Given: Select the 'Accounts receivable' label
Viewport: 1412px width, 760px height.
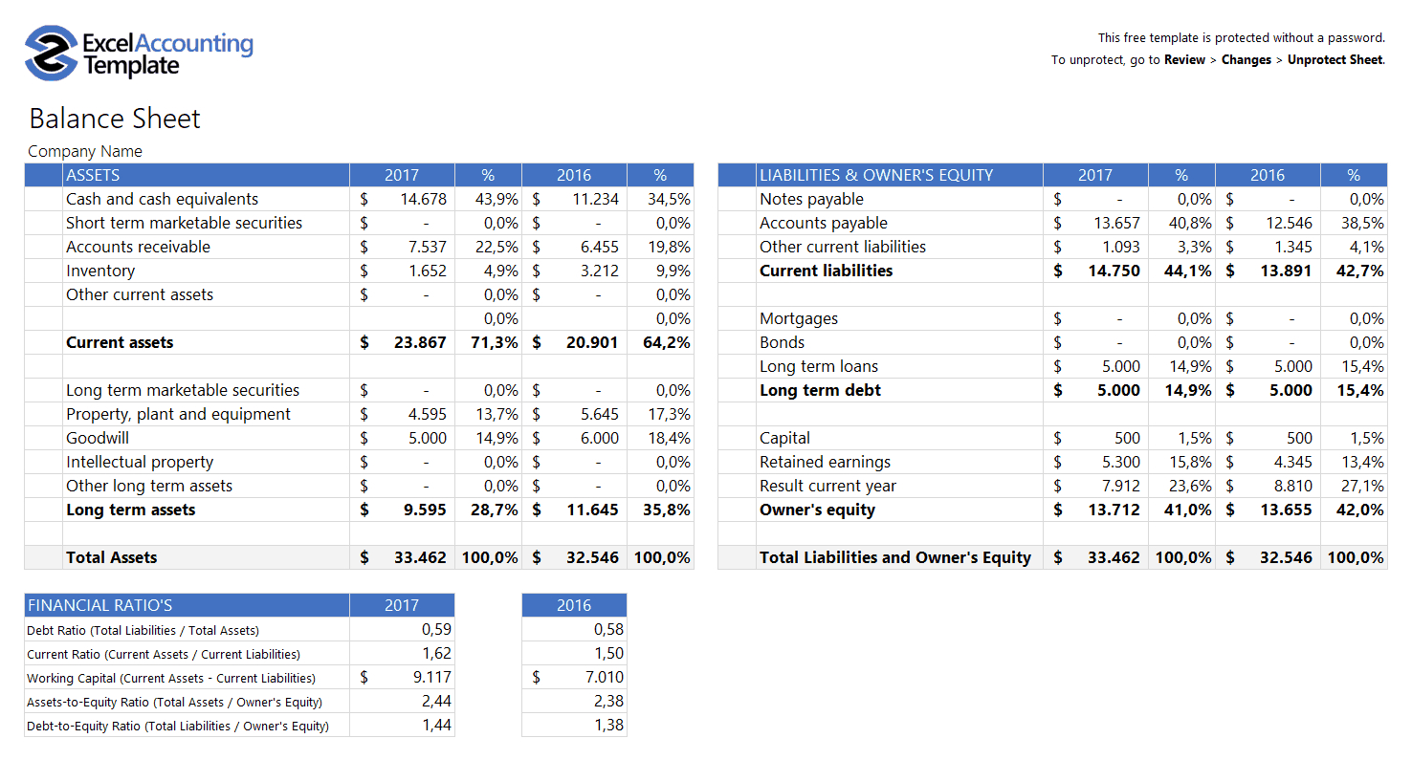Looking at the screenshot, I should pyautogui.click(x=138, y=247).
